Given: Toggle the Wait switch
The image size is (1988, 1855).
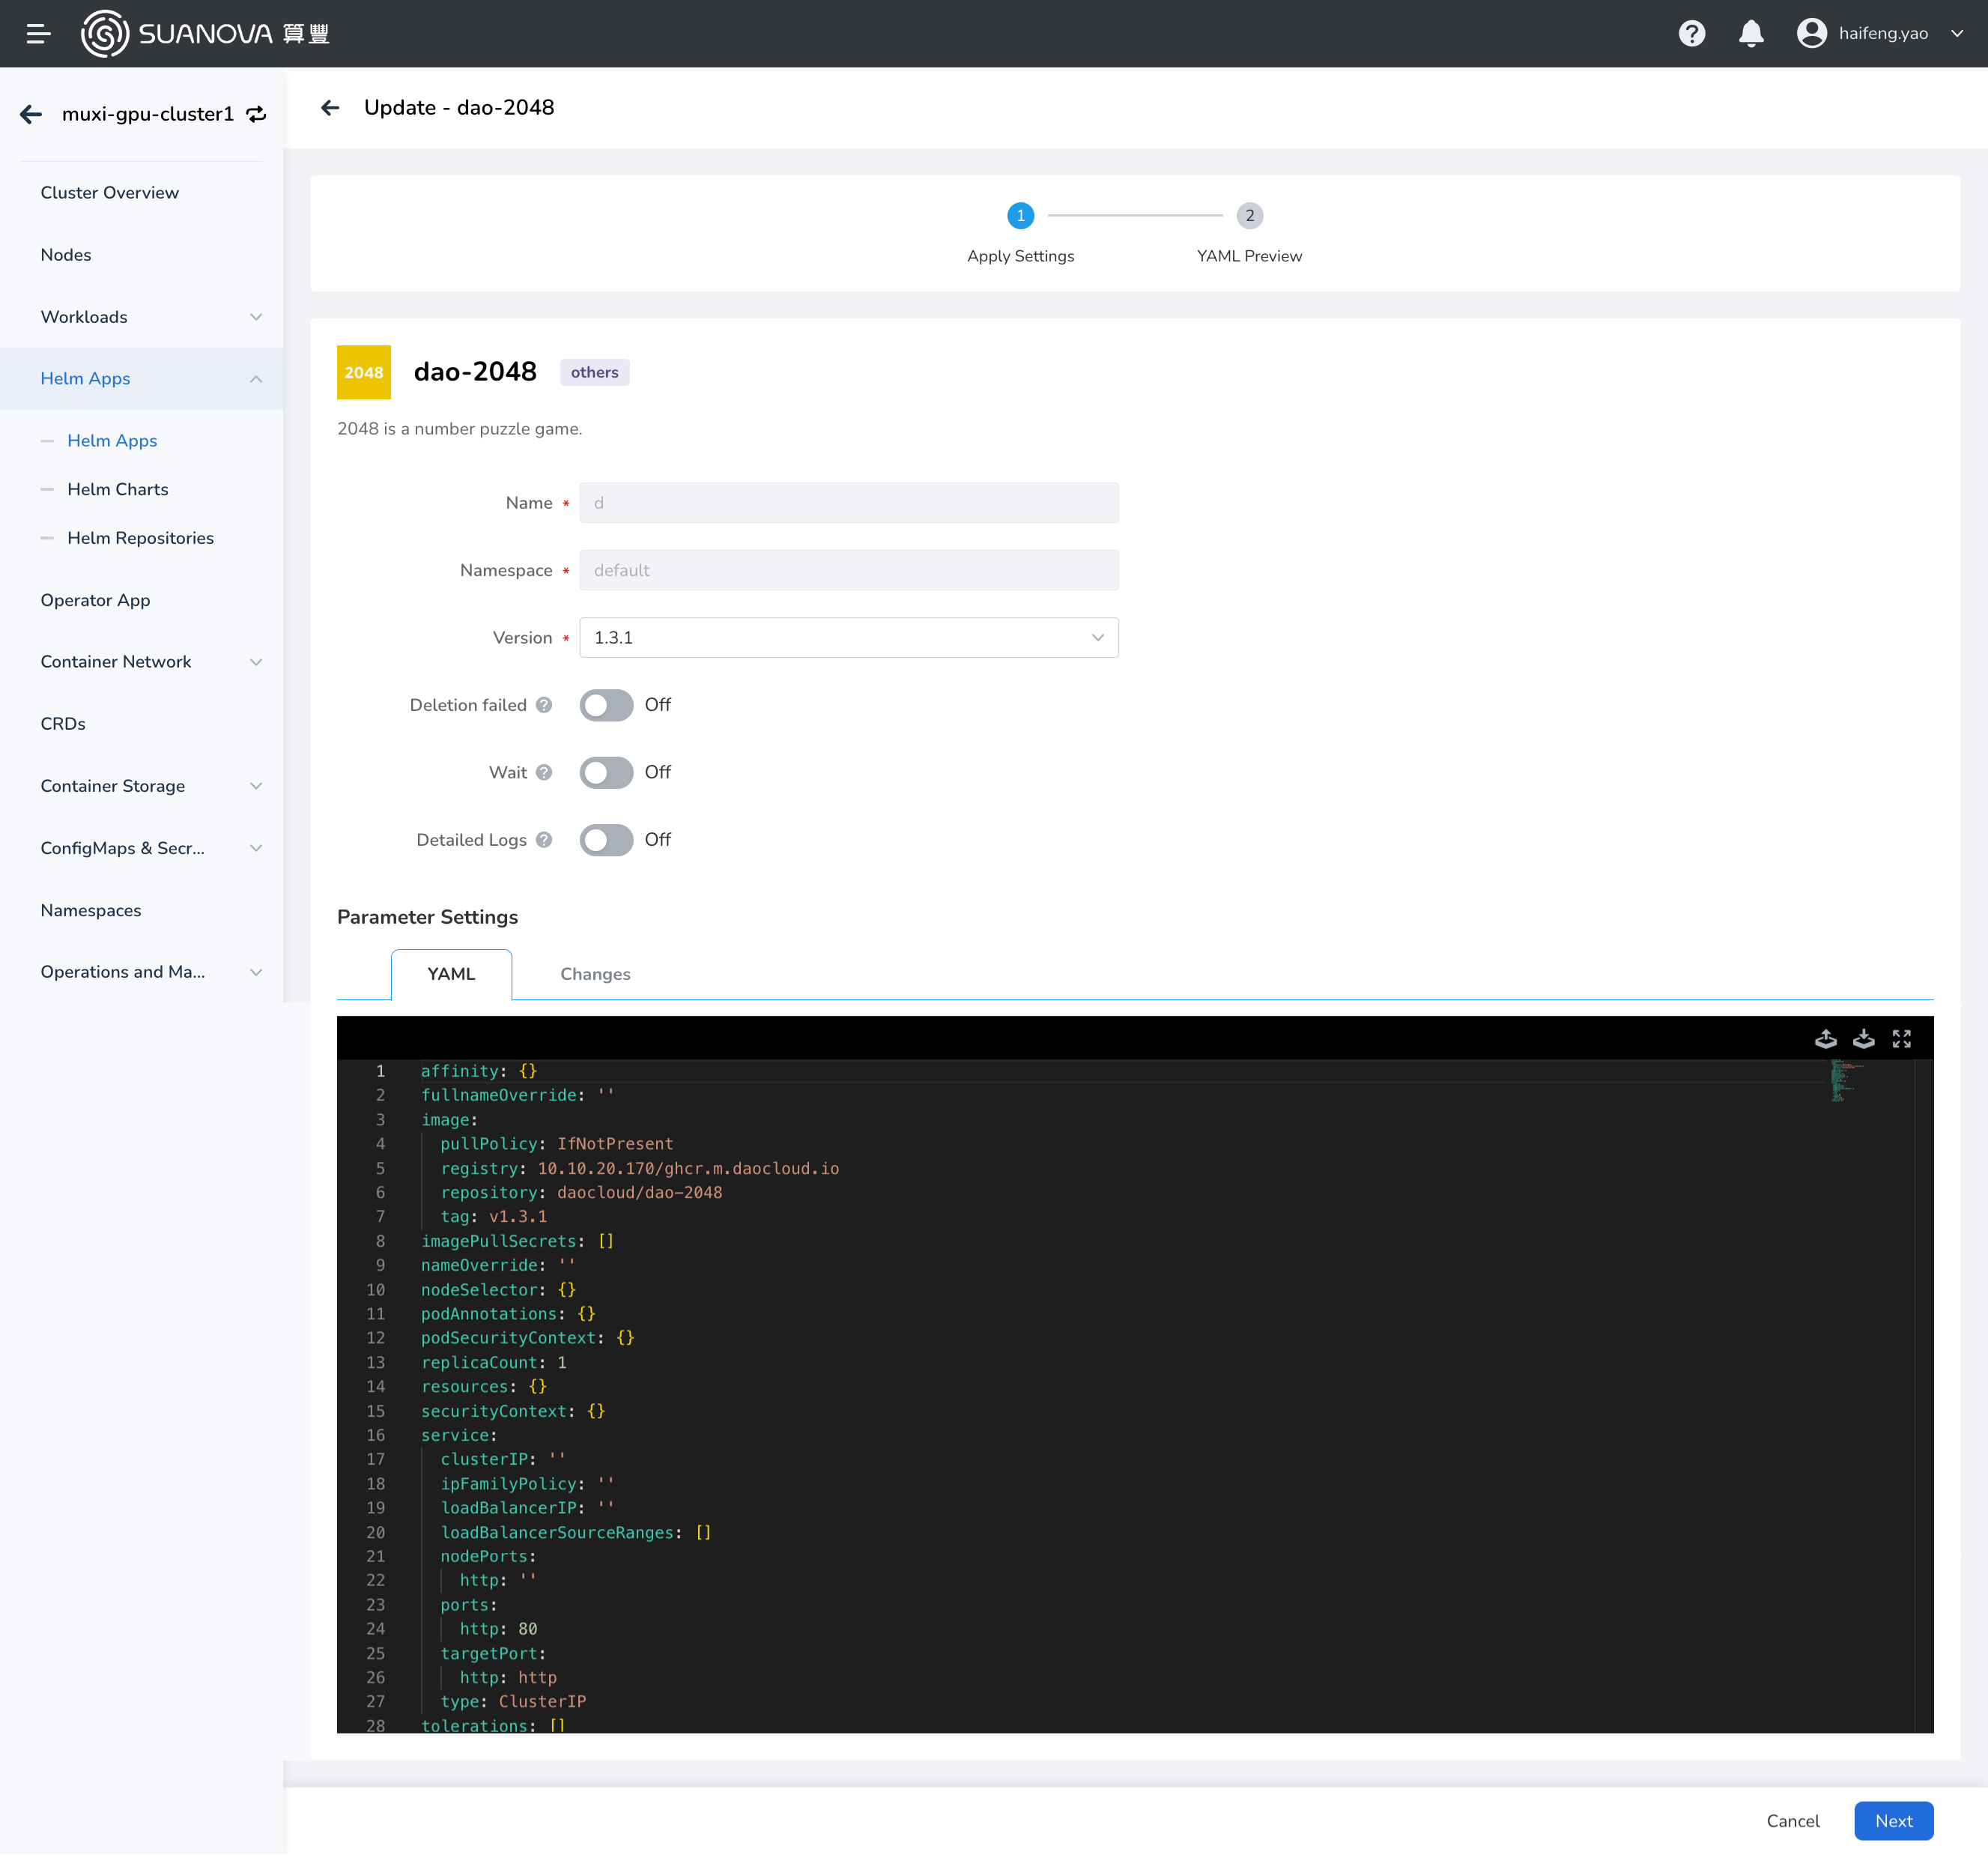Looking at the screenshot, I should point(606,772).
